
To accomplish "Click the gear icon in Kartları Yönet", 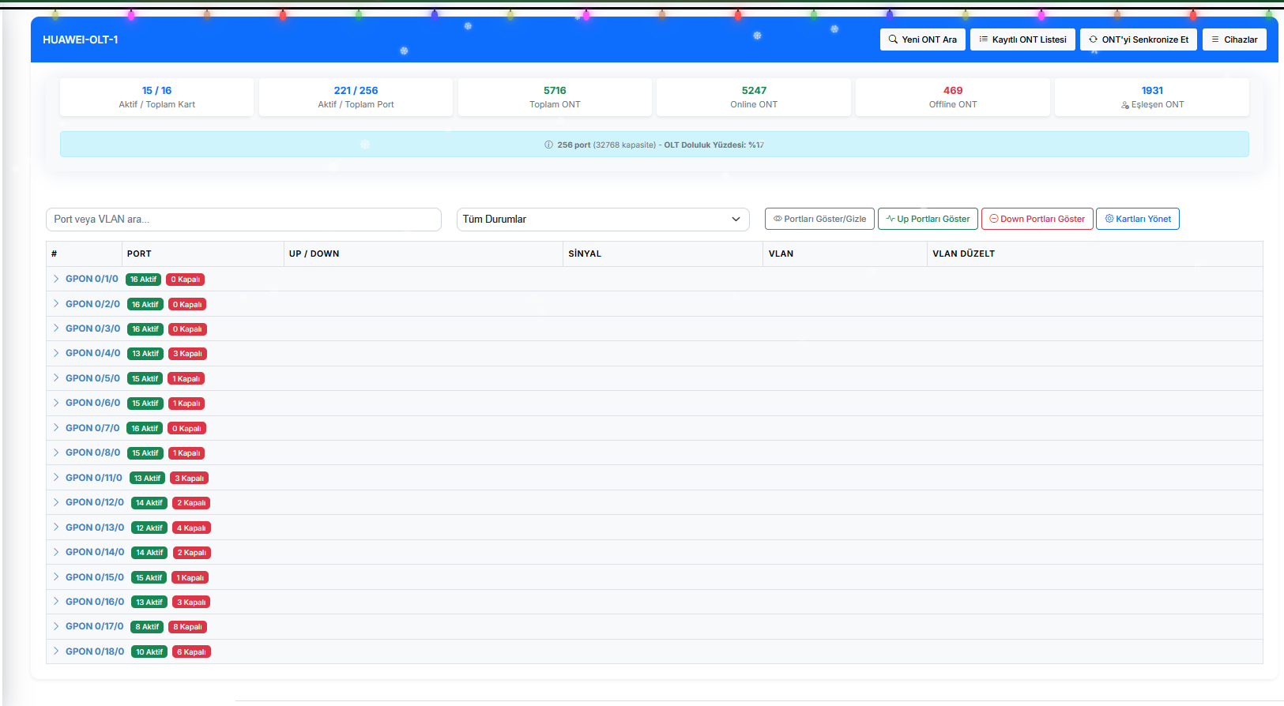I will pos(1109,219).
